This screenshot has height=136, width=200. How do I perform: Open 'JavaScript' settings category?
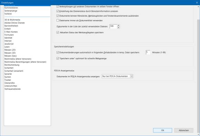pos(9,44)
